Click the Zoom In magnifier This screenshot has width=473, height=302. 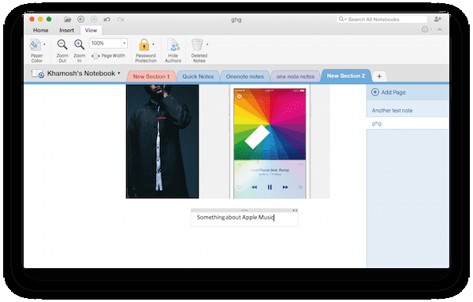(80, 45)
